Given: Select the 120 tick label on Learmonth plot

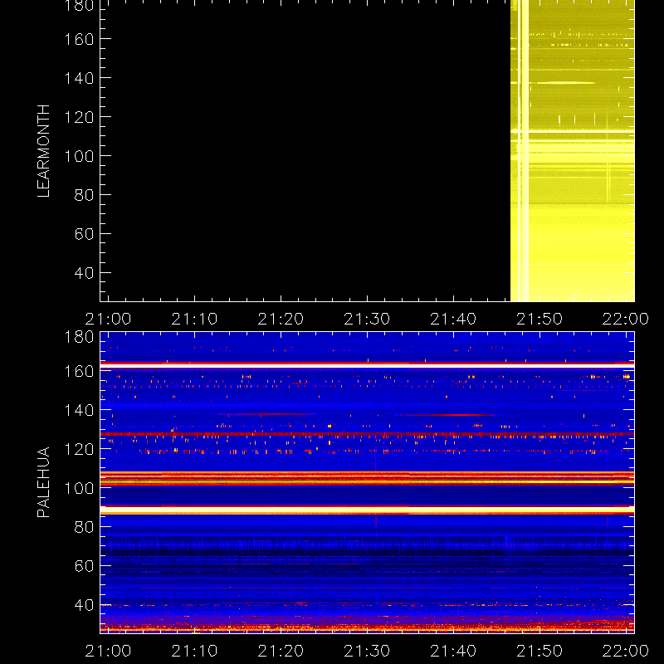Looking at the screenshot, I should pos(79,117).
